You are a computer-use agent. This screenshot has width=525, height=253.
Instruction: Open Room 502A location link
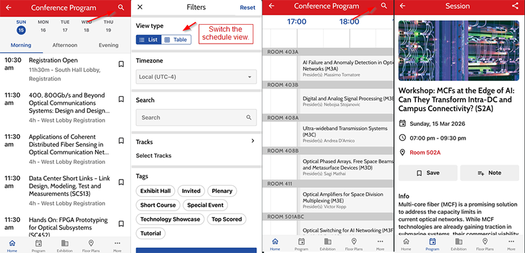click(425, 152)
